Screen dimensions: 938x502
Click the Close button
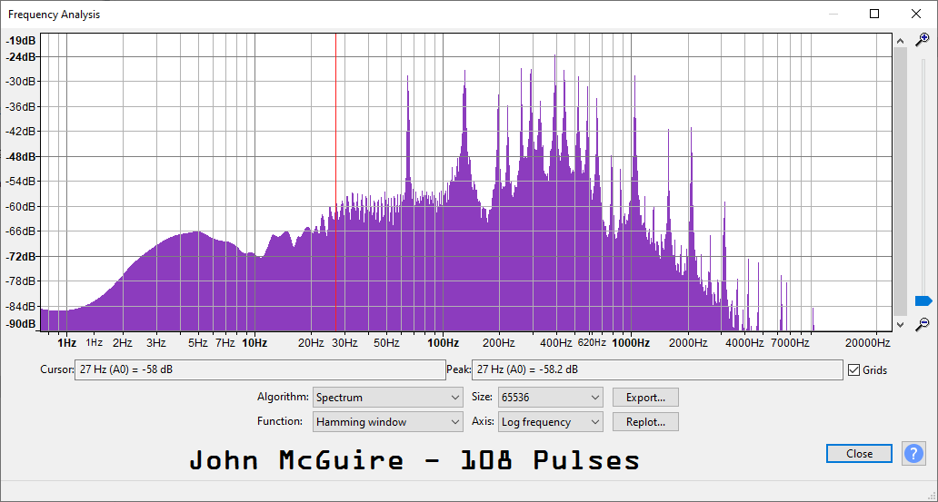(x=859, y=454)
